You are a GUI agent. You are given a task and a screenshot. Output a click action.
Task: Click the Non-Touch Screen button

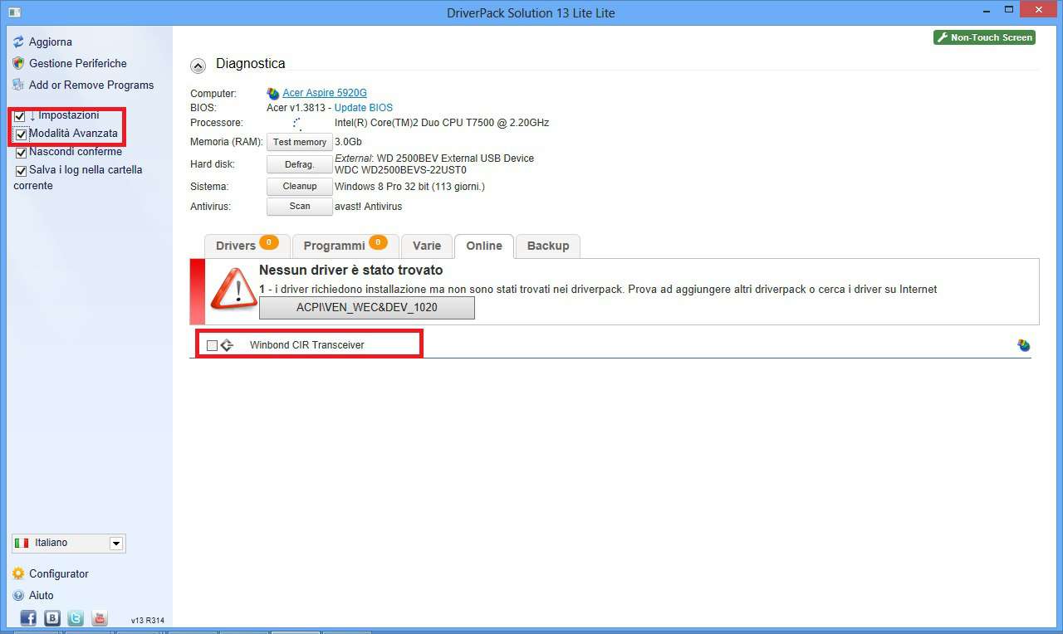tap(984, 37)
